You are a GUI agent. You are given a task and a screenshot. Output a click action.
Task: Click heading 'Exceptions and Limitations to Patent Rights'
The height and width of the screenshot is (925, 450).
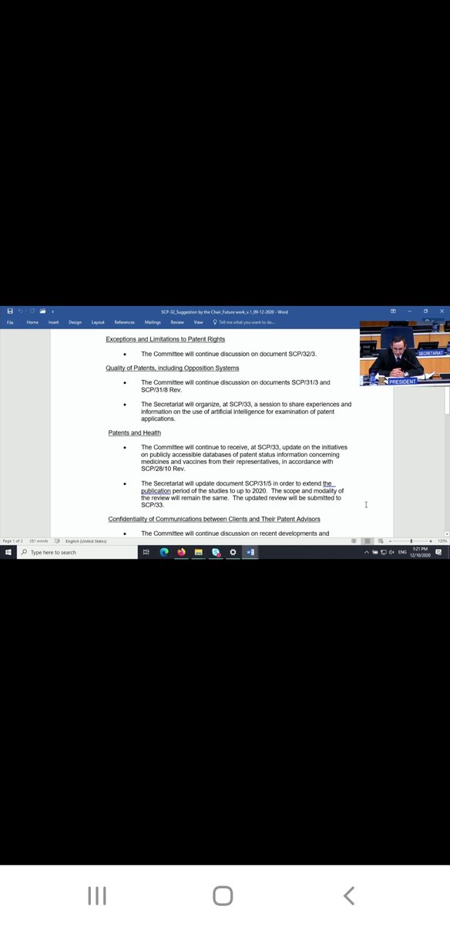click(x=165, y=339)
